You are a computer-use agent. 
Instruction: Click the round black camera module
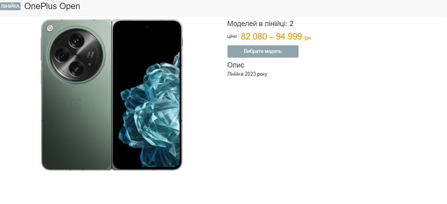pos(76,55)
